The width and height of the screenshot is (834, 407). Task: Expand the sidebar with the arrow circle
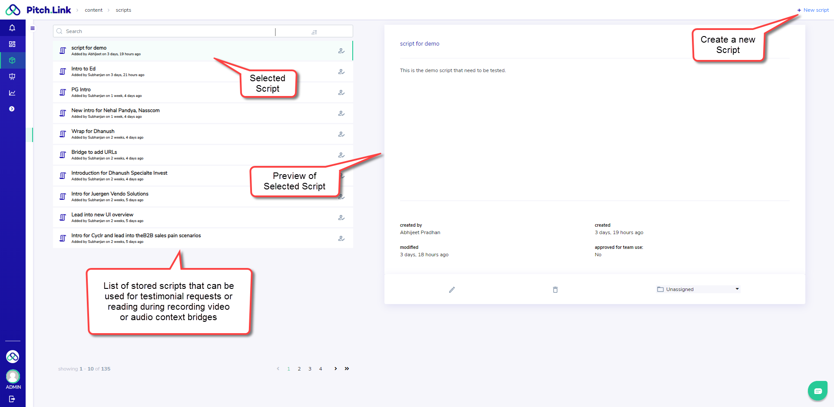pos(12,109)
